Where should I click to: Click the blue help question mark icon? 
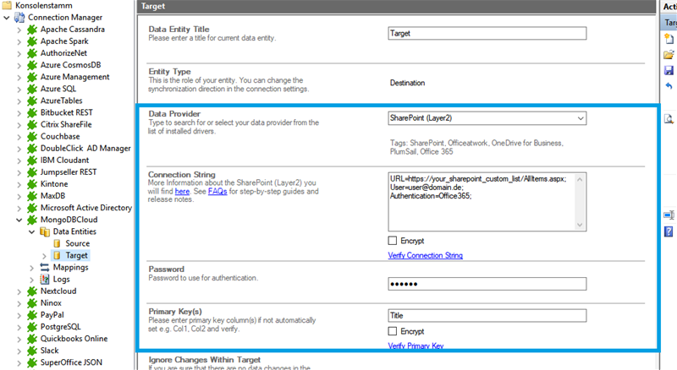(x=669, y=231)
